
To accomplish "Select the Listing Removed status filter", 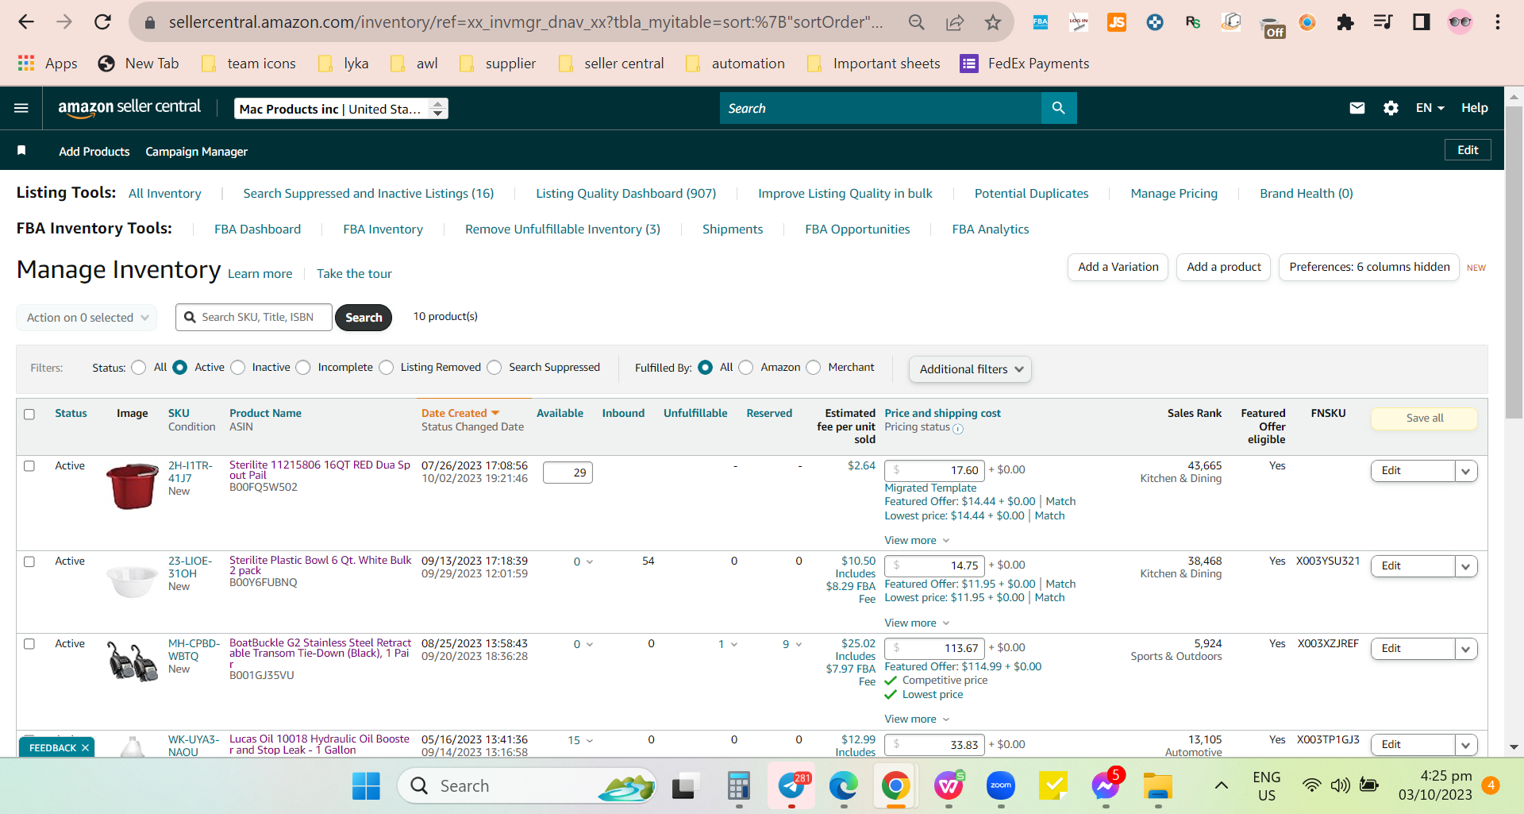I will [x=387, y=368].
